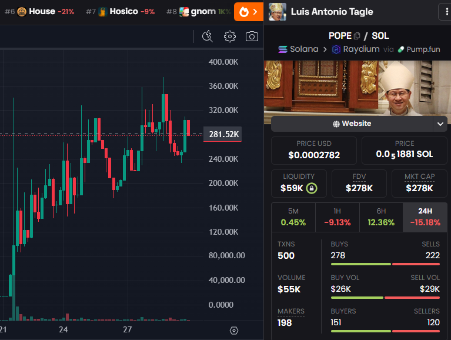
Task: Click the VOLUME value $55K
Action: point(289,289)
